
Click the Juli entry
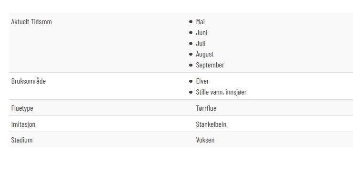pyautogui.click(x=201, y=44)
